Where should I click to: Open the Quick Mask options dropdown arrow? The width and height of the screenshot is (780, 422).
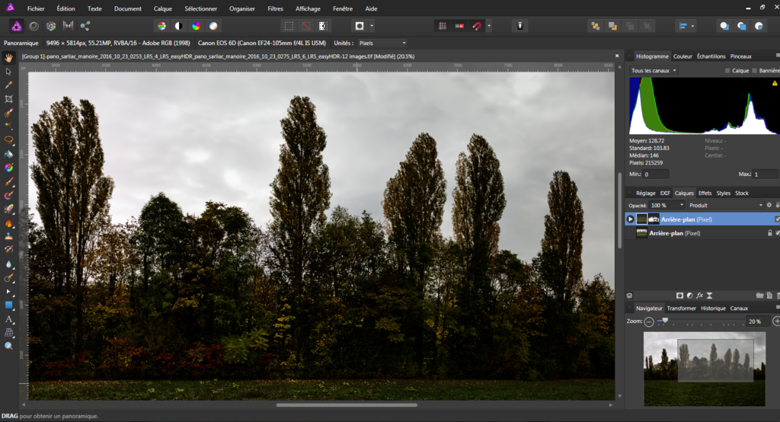click(x=372, y=26)
